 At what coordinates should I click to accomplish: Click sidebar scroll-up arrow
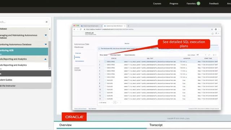50,29
